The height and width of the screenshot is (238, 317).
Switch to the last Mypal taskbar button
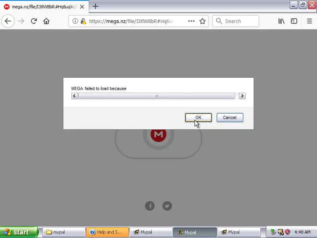tap(239, 232)
